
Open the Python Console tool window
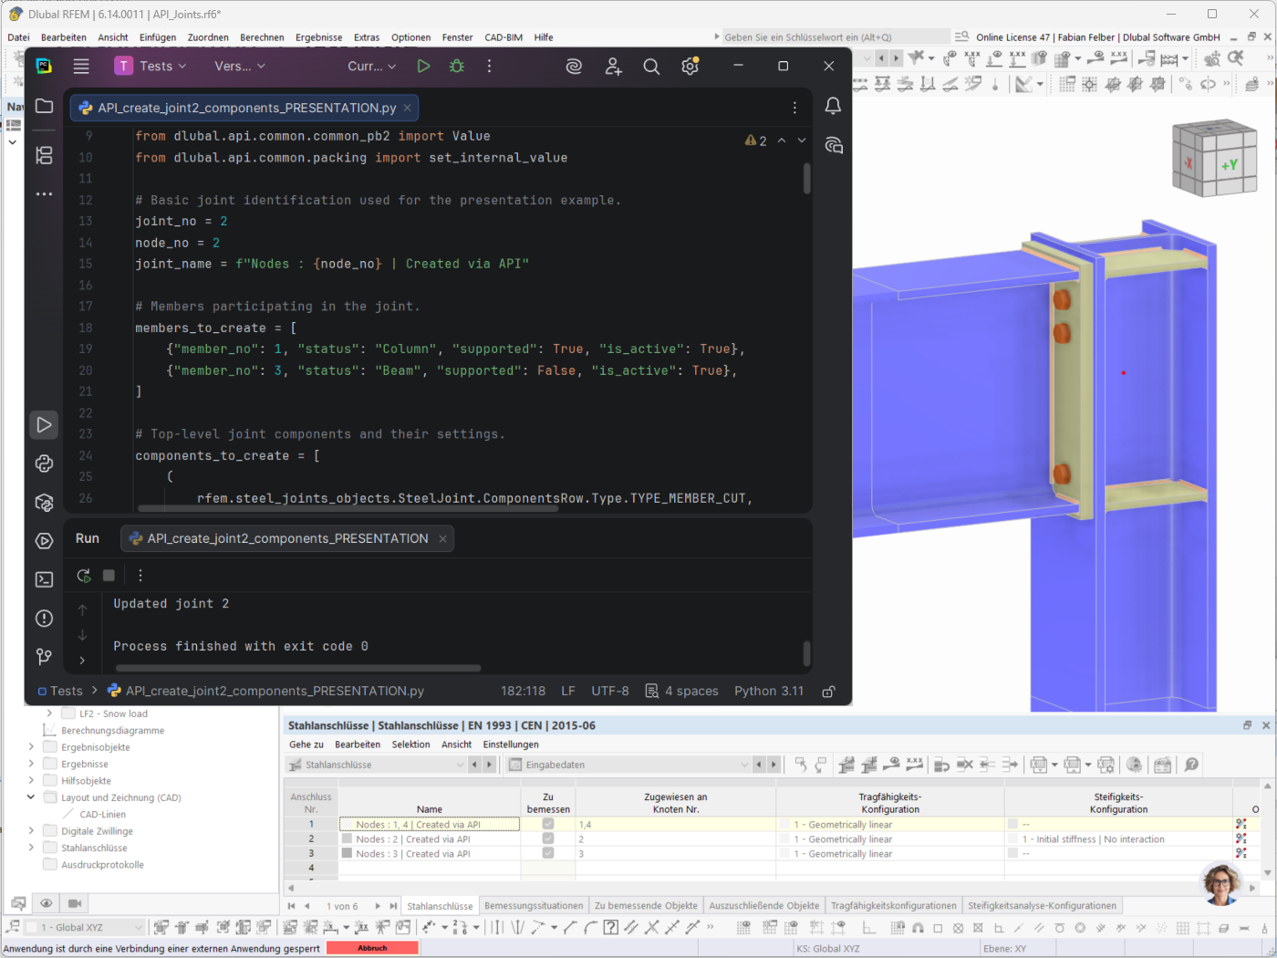pyautogui.click(x=44, y=463)
